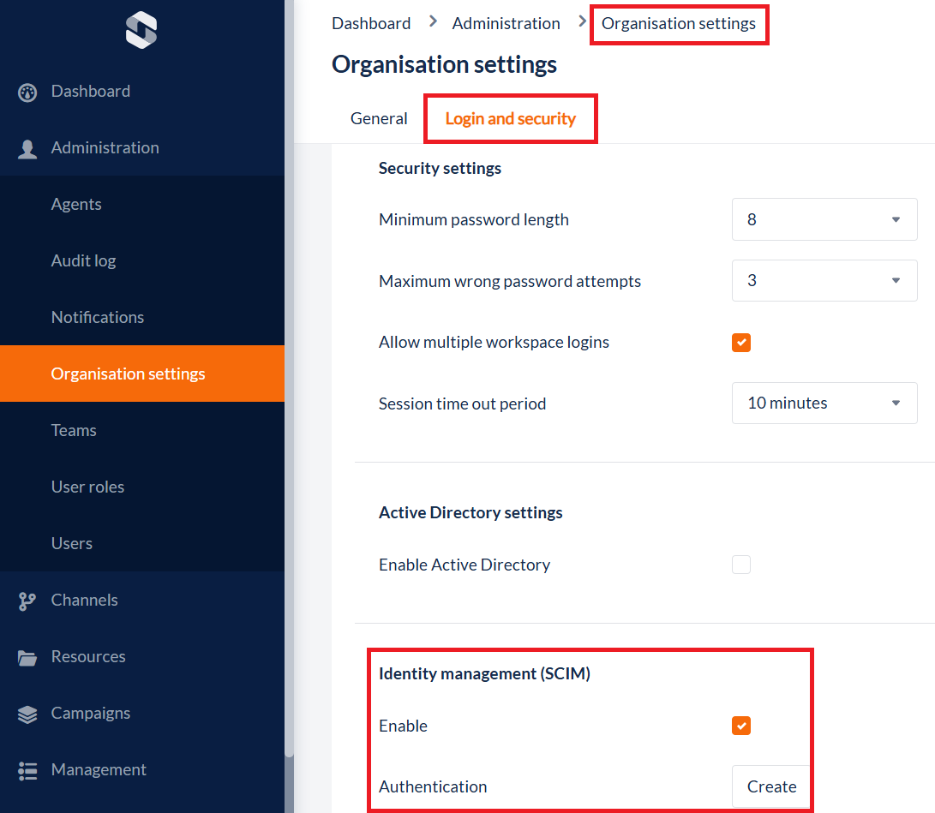This screenshot has width=935, height=813.
Task: Click the Channels branch icon
Action: pyautogui.click(x=27, y=601)
